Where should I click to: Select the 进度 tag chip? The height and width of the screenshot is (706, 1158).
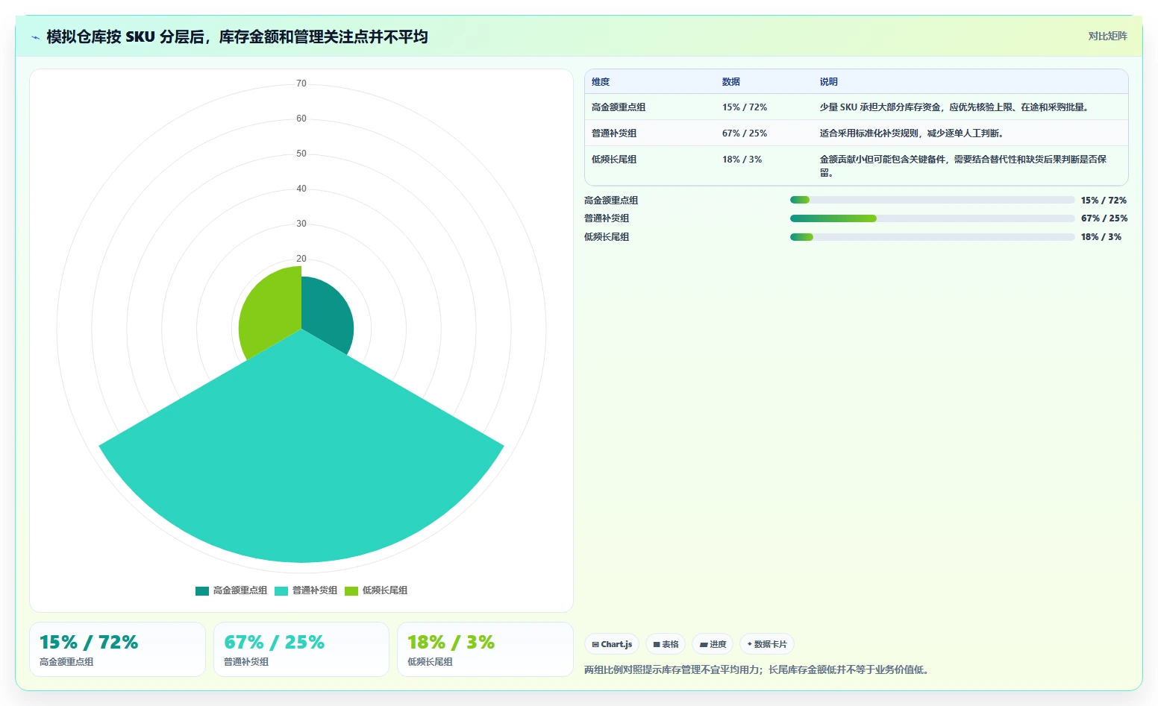click(x=713, y=644)
